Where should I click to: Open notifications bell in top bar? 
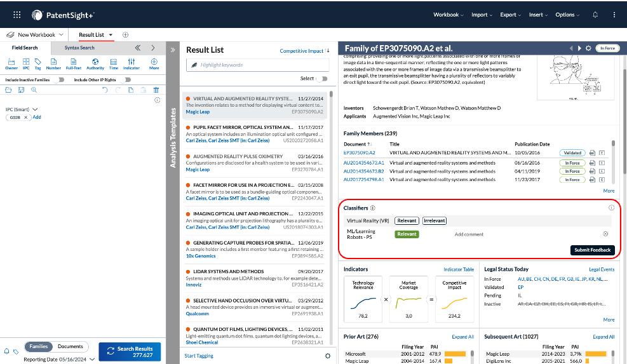click(595, 15)
